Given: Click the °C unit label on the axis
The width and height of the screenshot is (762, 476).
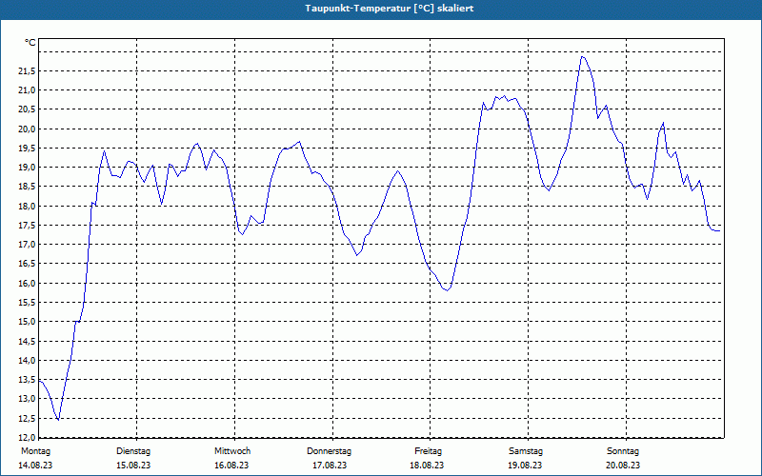Looking at the screenshot, I should (x=30, y=43).
